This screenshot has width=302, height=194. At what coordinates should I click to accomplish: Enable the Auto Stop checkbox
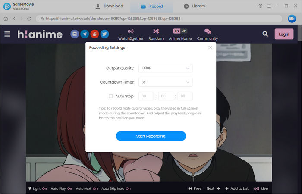[111, 96]
